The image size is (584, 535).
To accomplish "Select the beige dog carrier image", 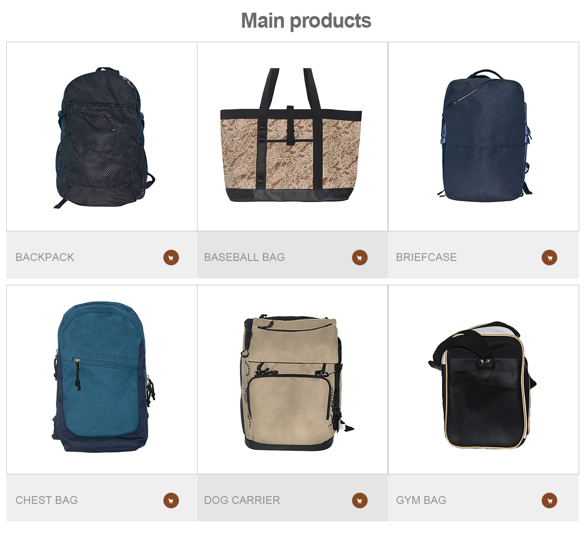I will click(x=295, y=382).
